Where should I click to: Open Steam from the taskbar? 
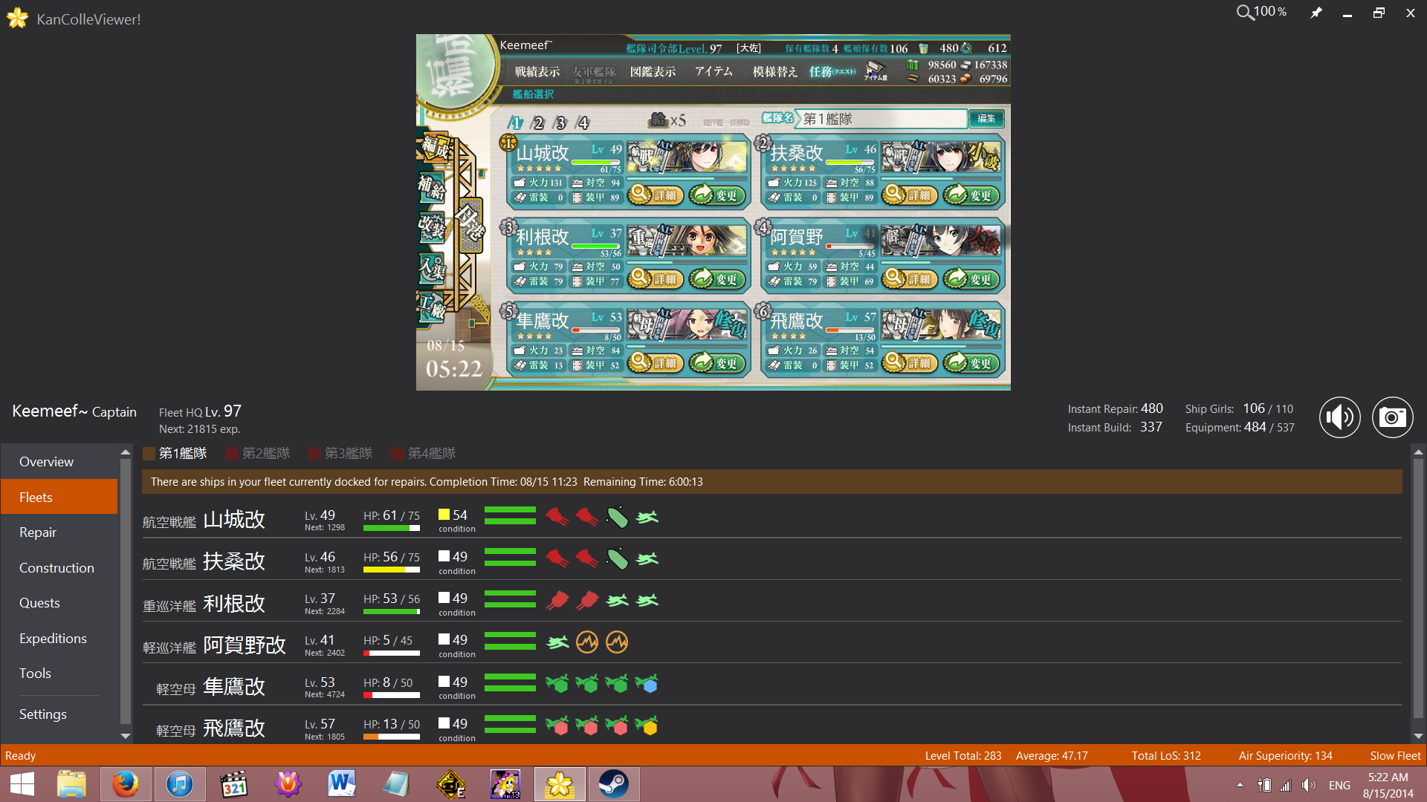(614, 784)
